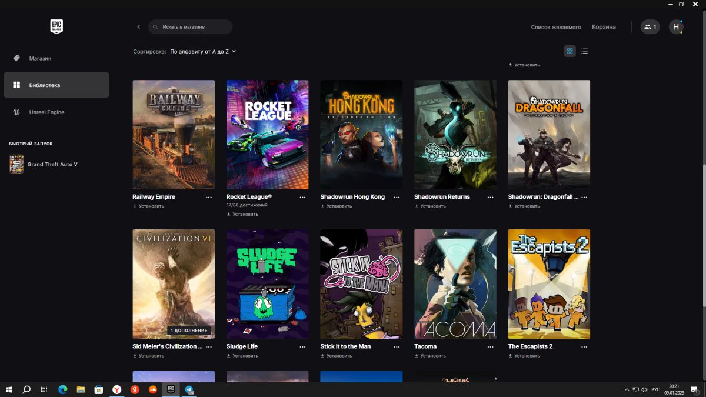Click the Epic Games logo in the sidebar
The image size is (706, 397).
click(56, 26)
